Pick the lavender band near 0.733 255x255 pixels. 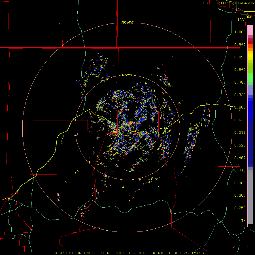(x=250, y=90)
